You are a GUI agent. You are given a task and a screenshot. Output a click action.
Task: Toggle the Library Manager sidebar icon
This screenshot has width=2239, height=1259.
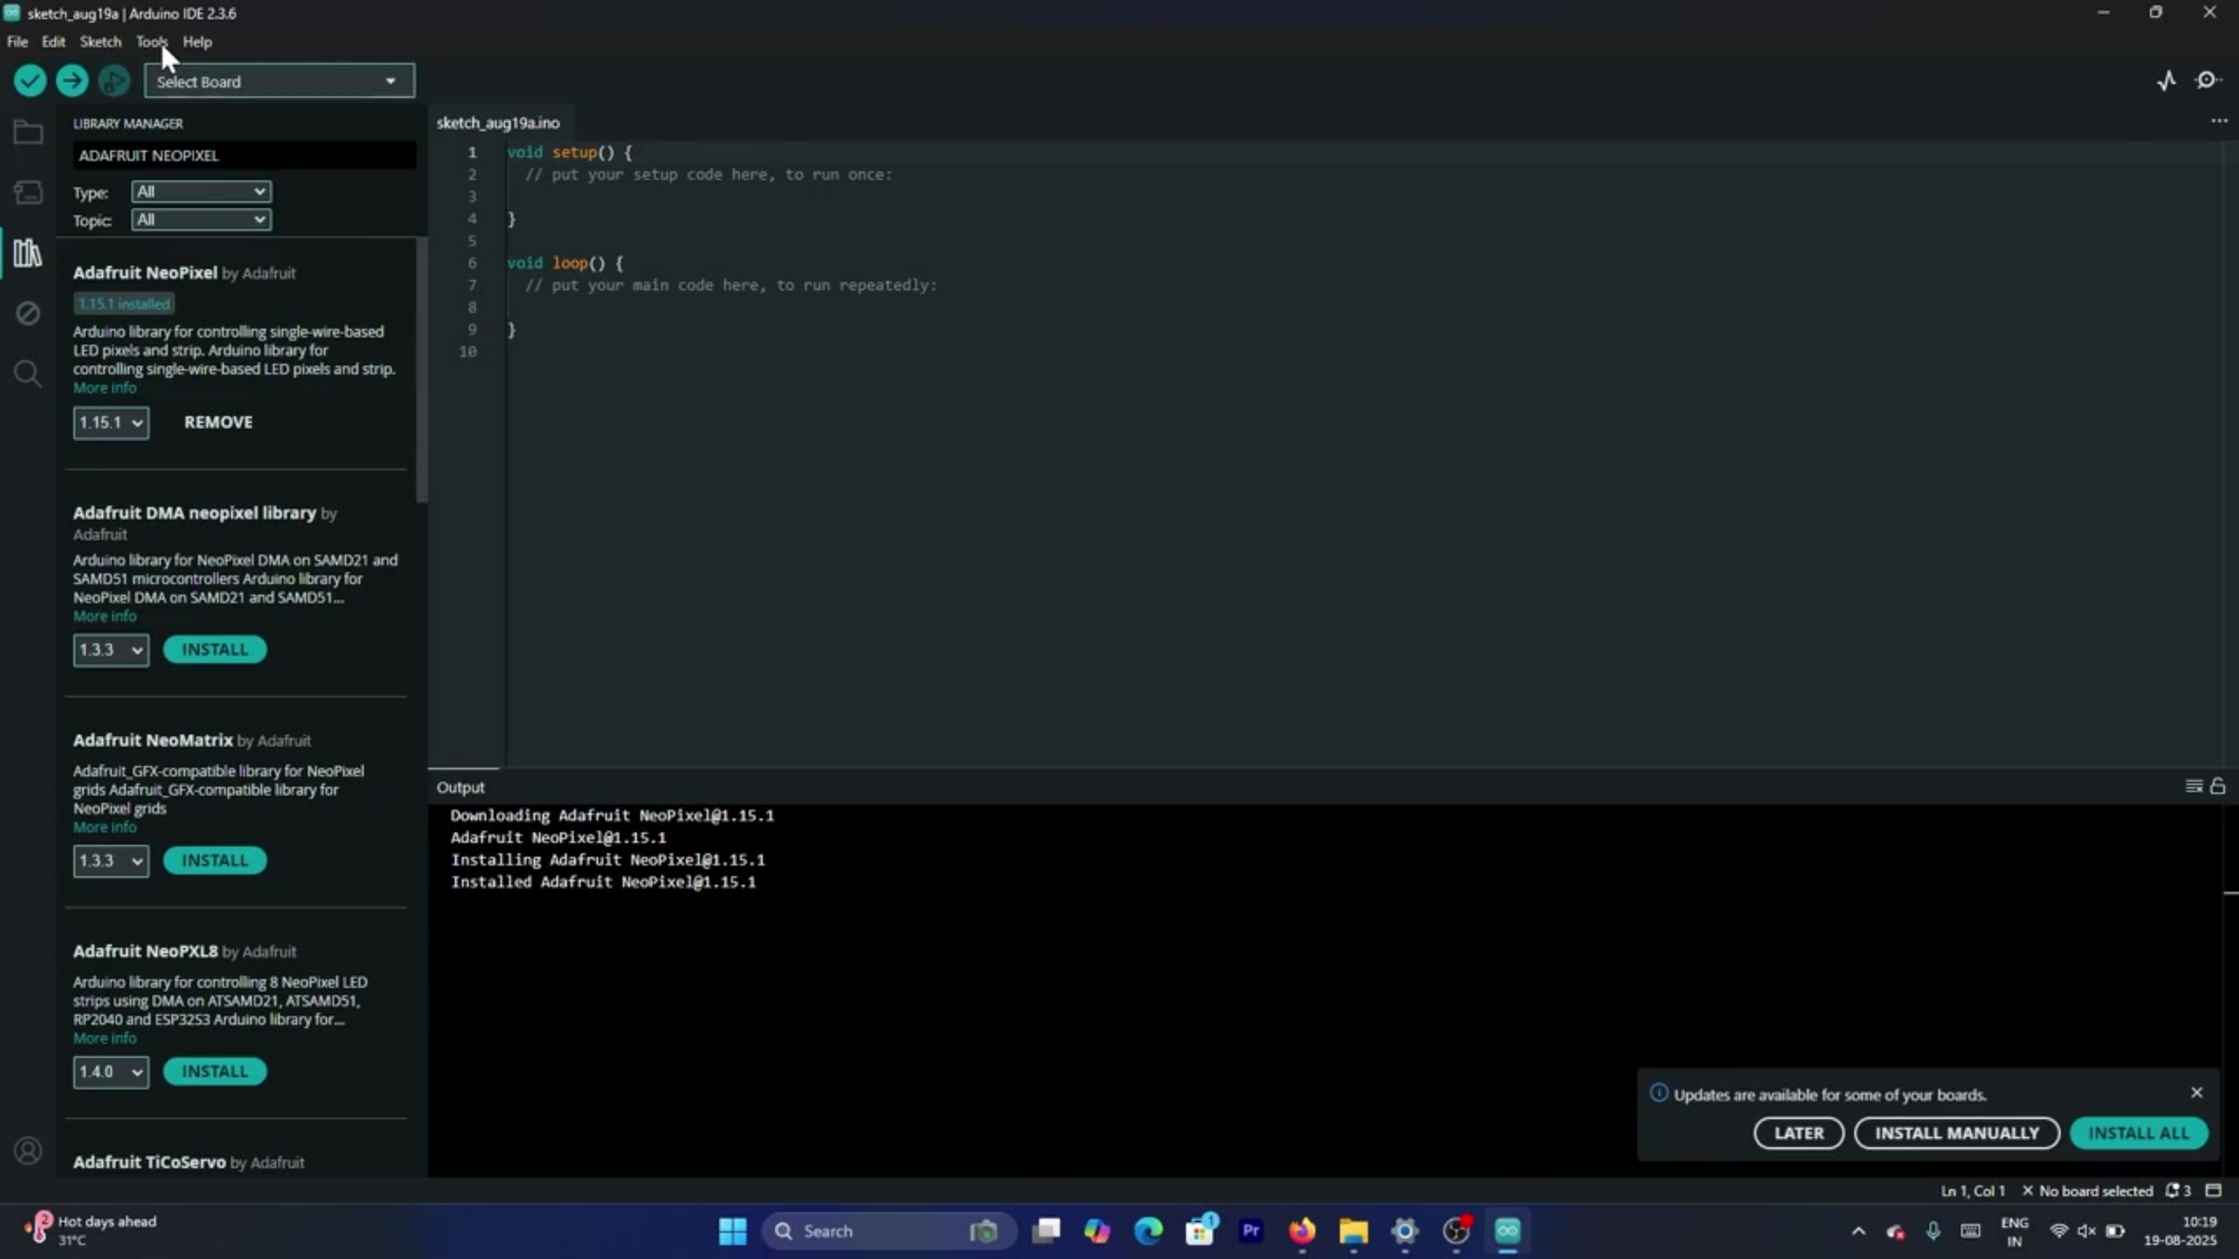pyautogui.click(x=28, y=253)
